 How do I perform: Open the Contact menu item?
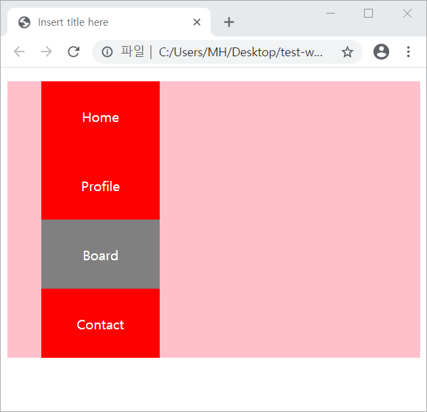pyautogui.click(x=100, y=323)
